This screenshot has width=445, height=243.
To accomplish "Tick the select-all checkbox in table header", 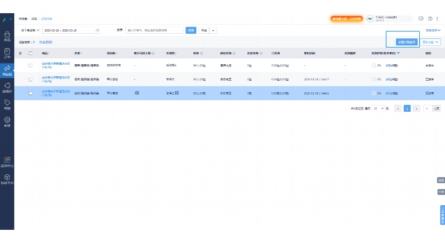I will click(30, 53).
